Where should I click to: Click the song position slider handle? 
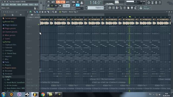point(55,9)
